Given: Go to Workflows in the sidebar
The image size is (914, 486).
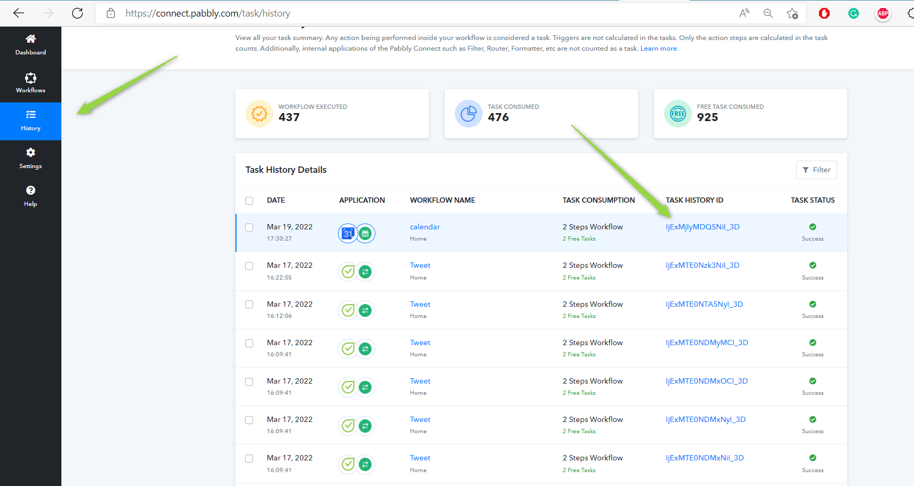Looking at the screenshot, I should click(x=30, y=83).
